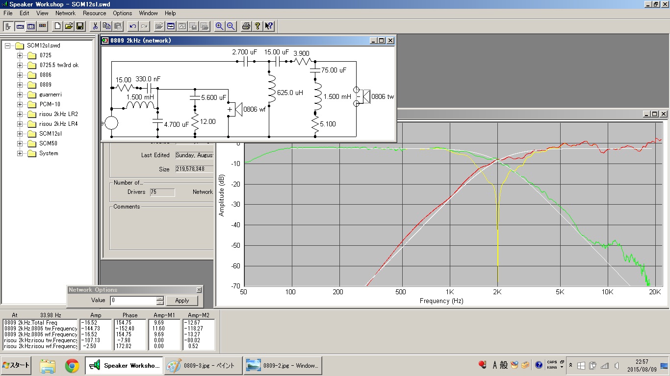Open file explorer from the taskbar

(x=48, y=365)
